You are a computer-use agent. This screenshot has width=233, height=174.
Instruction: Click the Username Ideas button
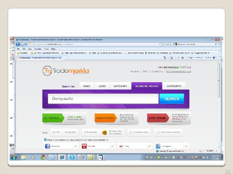(x=139, y=132)
